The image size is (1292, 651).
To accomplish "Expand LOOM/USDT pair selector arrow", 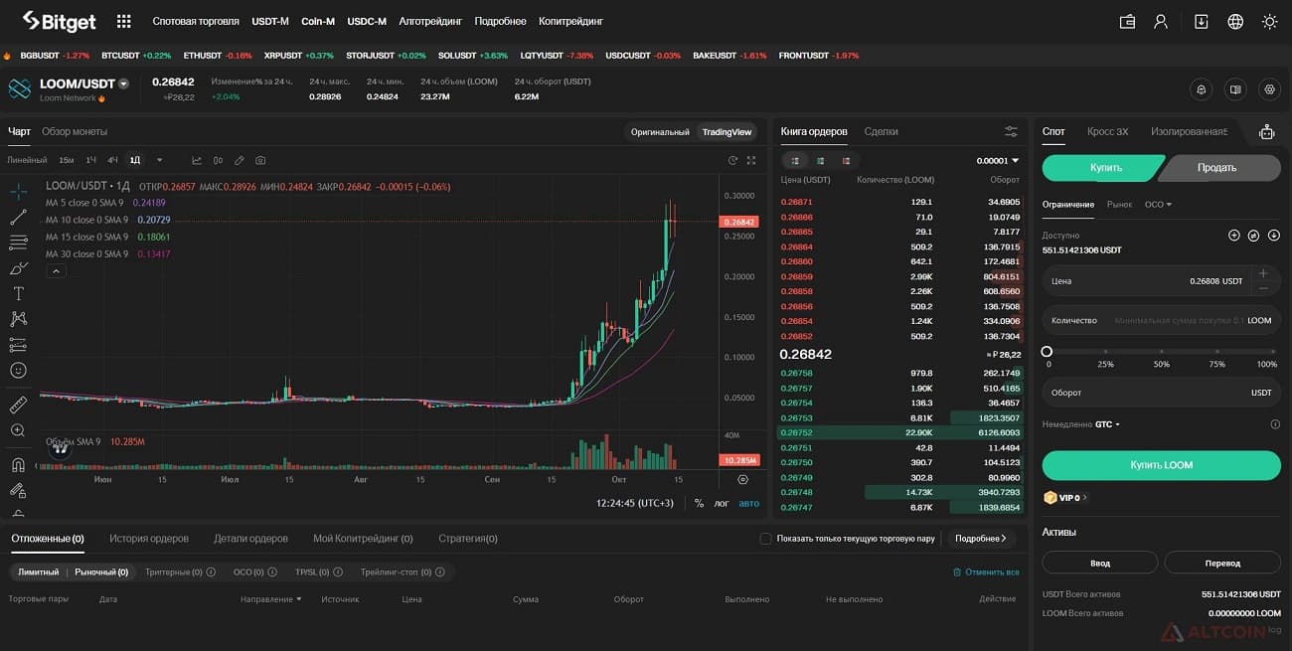I will point(123,84).
